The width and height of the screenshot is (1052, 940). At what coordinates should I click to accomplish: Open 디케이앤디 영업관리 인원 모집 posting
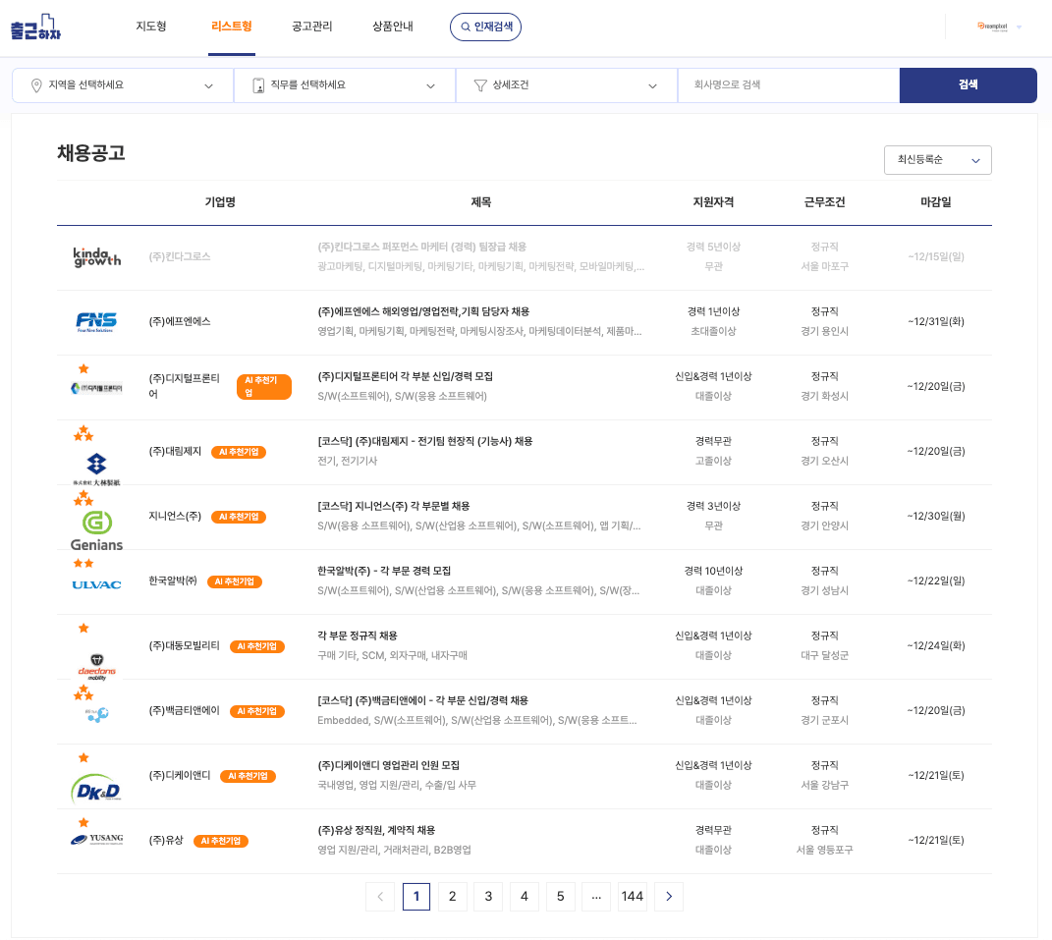coord(388,766)
